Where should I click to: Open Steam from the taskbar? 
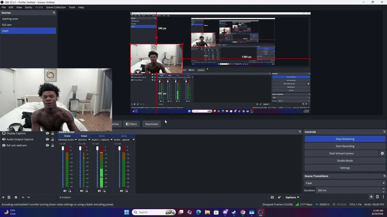point(234,212)
